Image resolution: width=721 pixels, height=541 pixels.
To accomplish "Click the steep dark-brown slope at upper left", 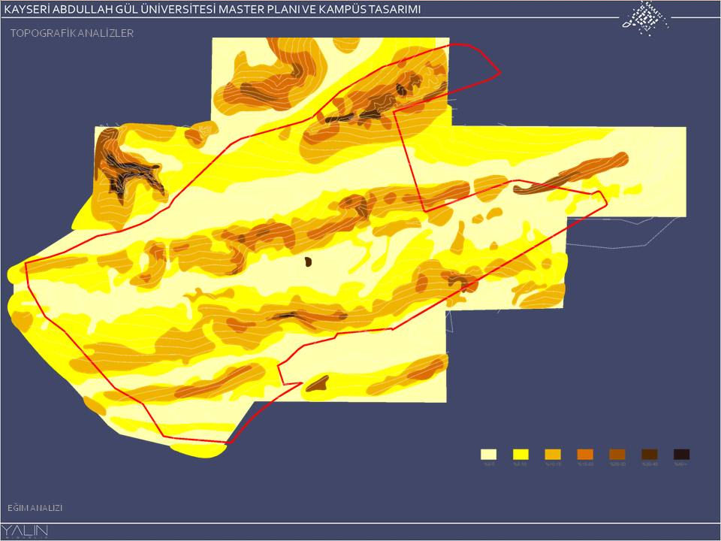I will point(124,167).
